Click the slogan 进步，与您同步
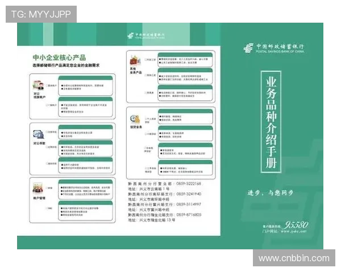Screen dimensions: 341x272 pos(271,193)
